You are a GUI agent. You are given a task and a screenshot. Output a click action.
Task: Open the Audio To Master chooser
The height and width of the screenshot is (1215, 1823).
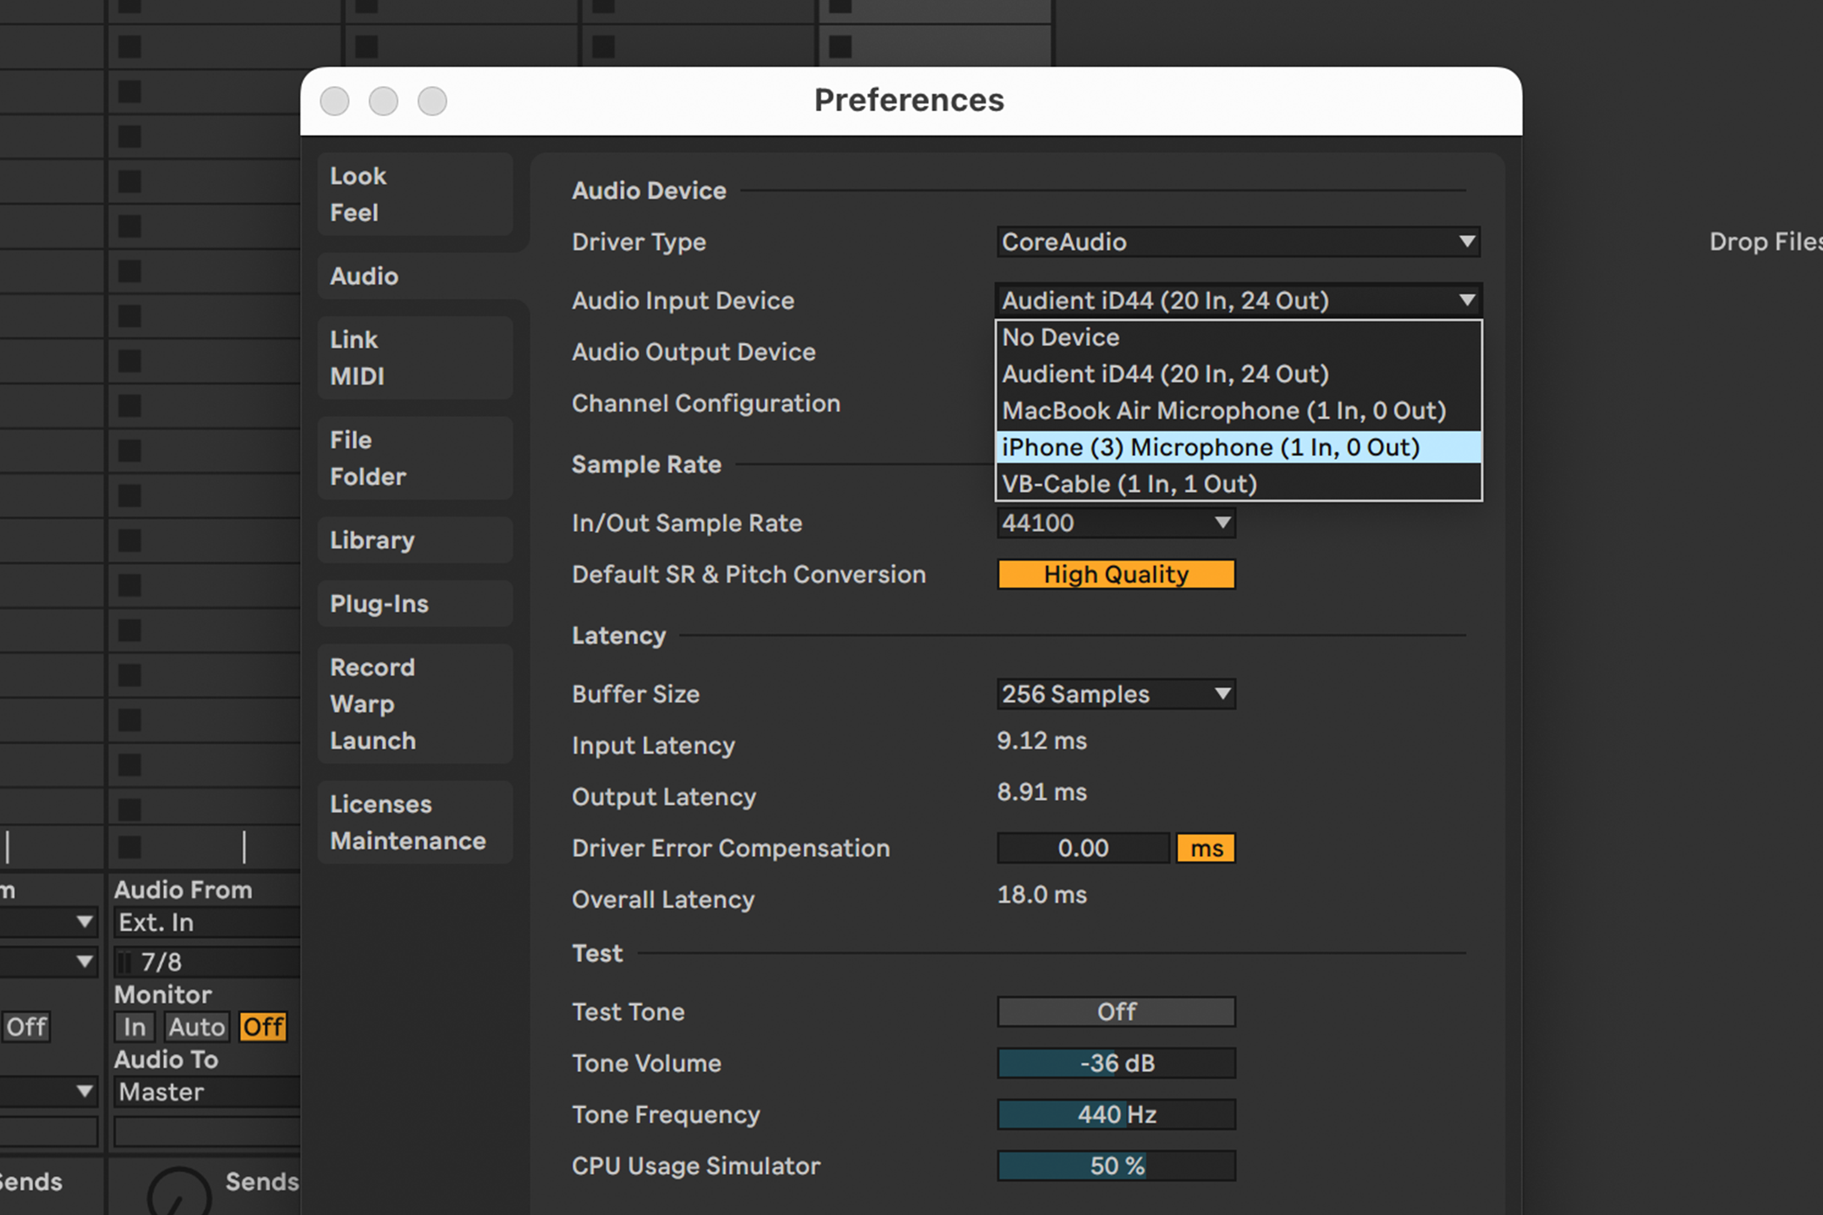click(x=207, y=1093)
